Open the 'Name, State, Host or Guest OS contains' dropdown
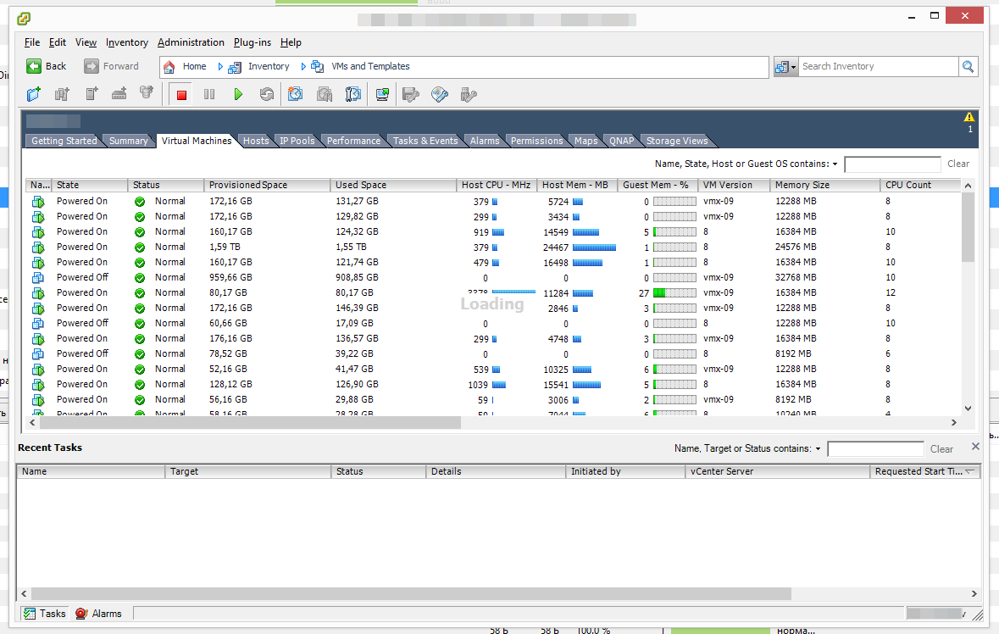The width and height of the screenshot is (999, 634). pyautogui.click(x=835, y=164)
